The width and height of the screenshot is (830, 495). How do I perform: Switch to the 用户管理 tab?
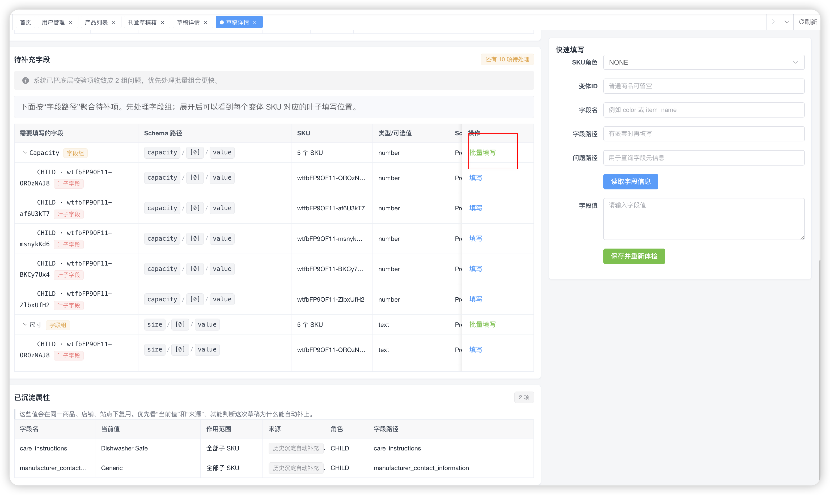pos(53,22)
